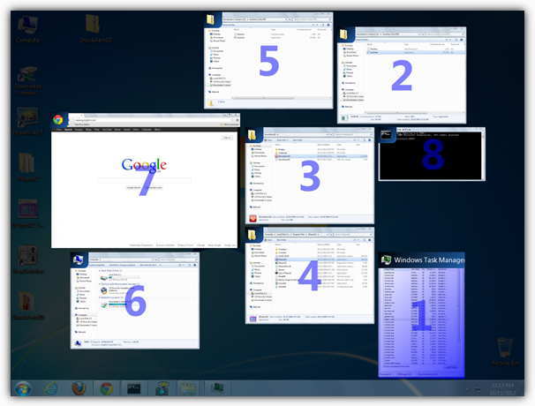
Task: Select the command prompt window 8
Action: pyautogui.click(x=432, y=154)
